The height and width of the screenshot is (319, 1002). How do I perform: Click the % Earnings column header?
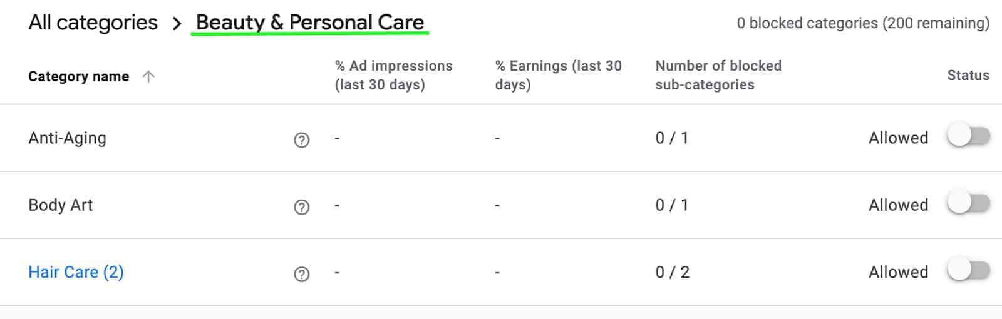click(558, 75)
